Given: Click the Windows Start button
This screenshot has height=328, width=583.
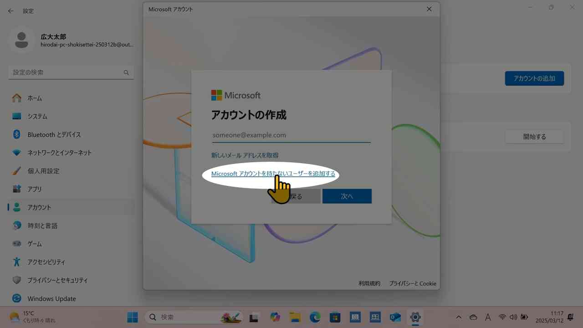Looking at the screenshot, I should point(132,317).
